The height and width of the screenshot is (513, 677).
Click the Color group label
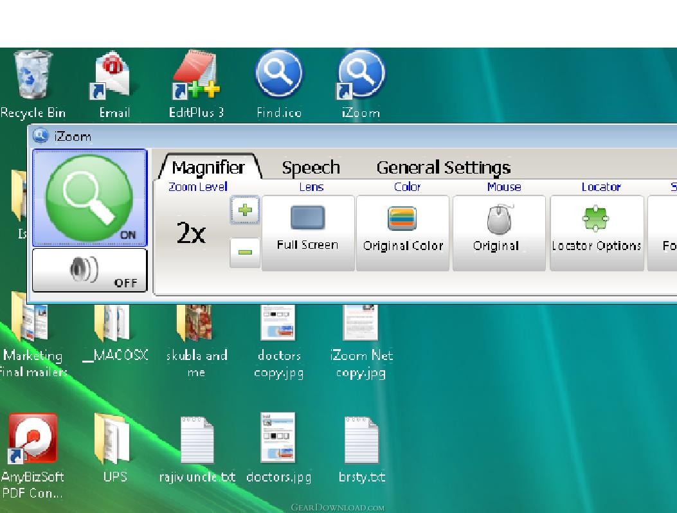[407, 187]
